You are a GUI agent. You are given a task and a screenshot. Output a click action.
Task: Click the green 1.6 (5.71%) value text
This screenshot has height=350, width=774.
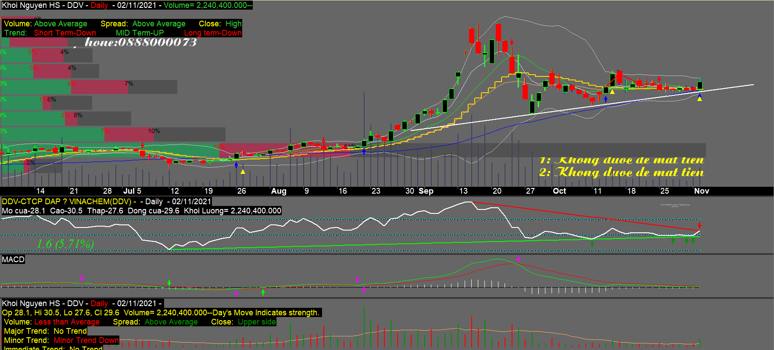pos(65,244)
